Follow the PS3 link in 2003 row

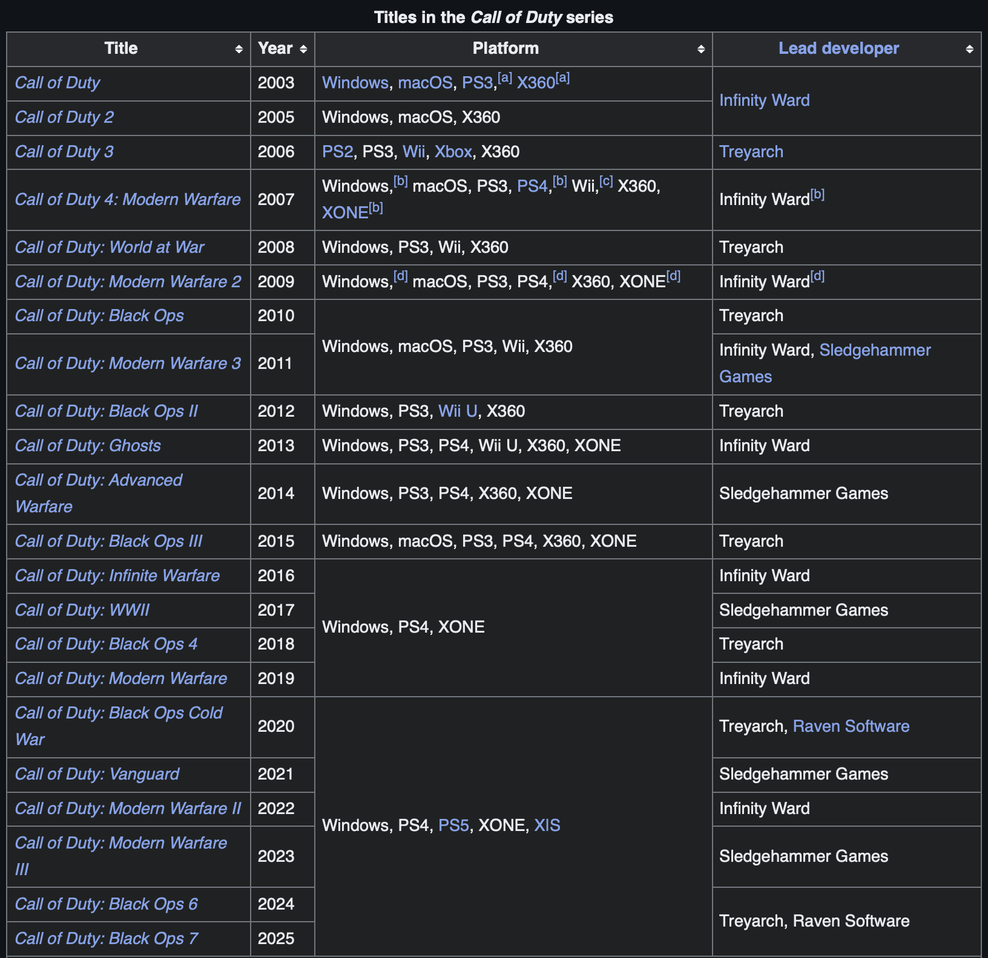pyautogui.click(x=477, y=83)
